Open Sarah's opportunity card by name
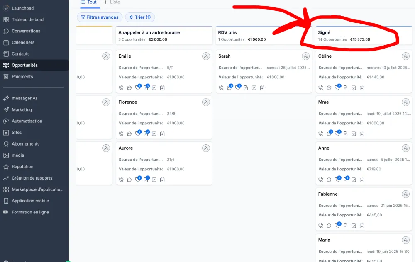 (225, 56)
